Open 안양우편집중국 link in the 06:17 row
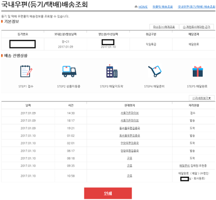 130,151
